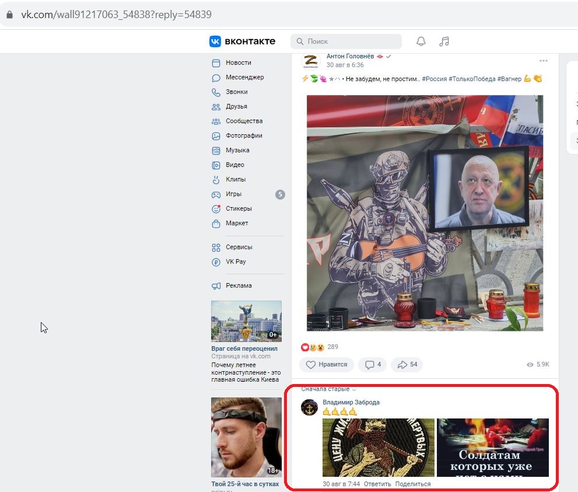Click the search field Поиск
Image resolution: width=578 pixels, height=492 pixels.
(x=346, y=41)
